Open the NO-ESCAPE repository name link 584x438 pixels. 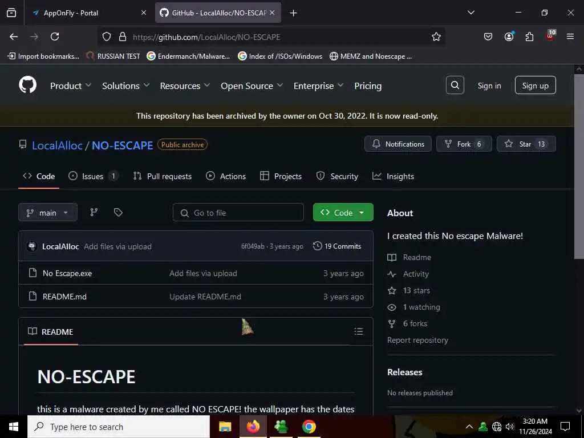122,145
